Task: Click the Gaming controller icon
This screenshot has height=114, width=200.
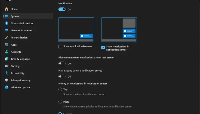Action: (x=7, y=66)
